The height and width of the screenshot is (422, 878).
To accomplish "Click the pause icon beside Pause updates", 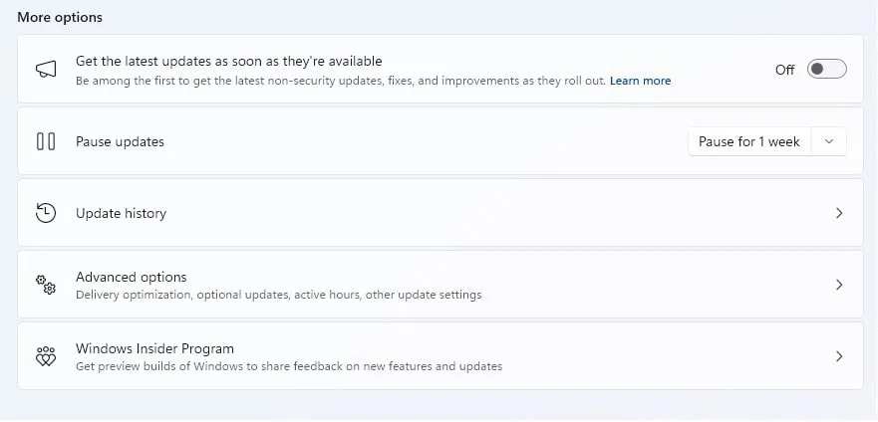I will point(46,141).
